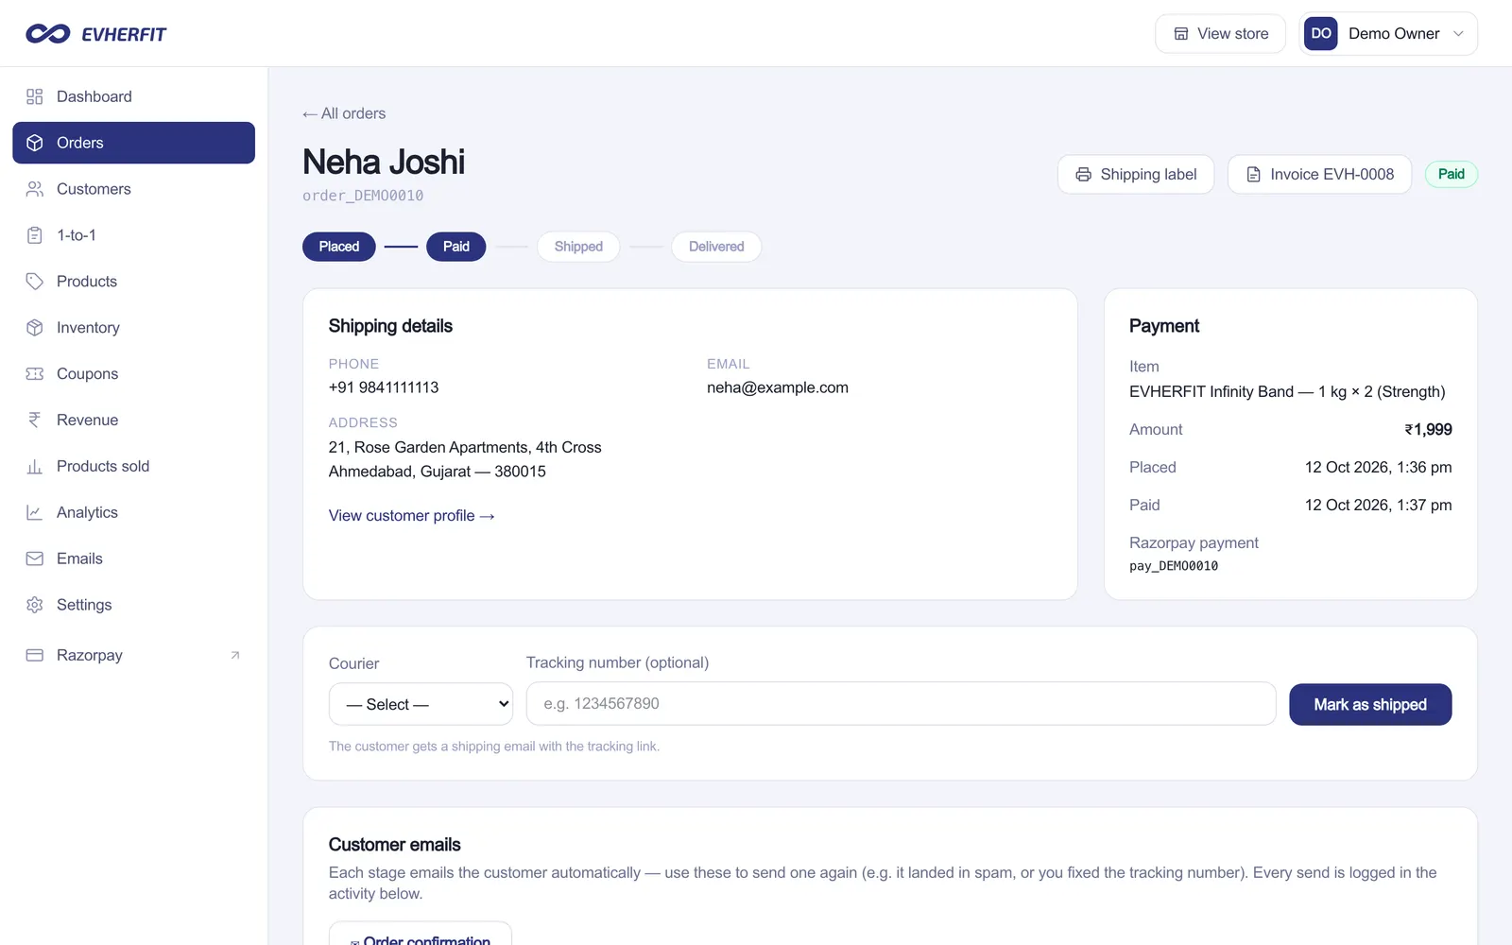Click the Razorpay card icon
The width and height of the screenshot is (1512, 945).
[x=35, y=655]
